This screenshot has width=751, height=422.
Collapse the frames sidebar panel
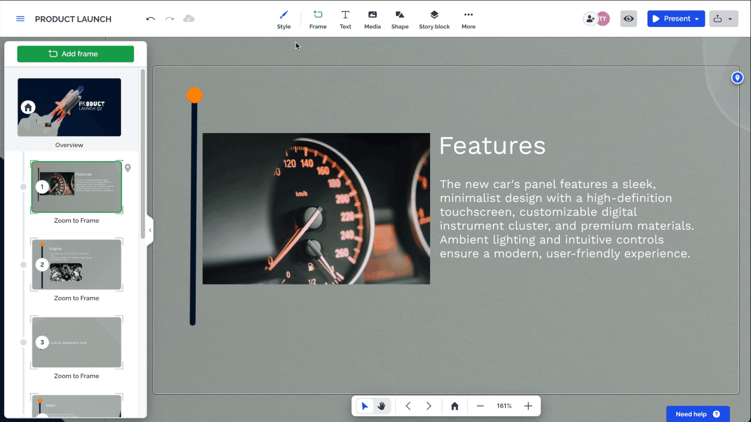click(150, 230)
